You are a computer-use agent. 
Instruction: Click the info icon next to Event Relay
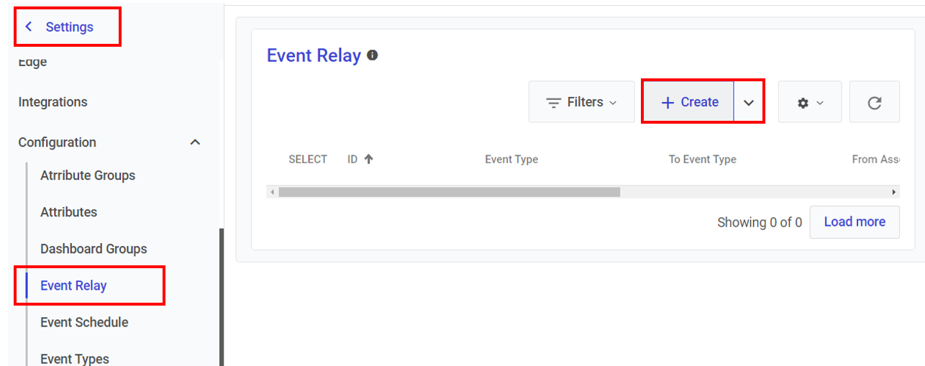[373, 55]
